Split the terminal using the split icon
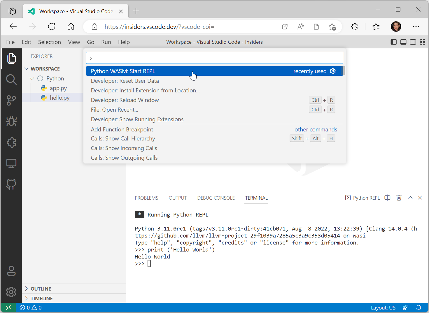Image resolution: width=429 pixels, height=313 pixels. 387,198
